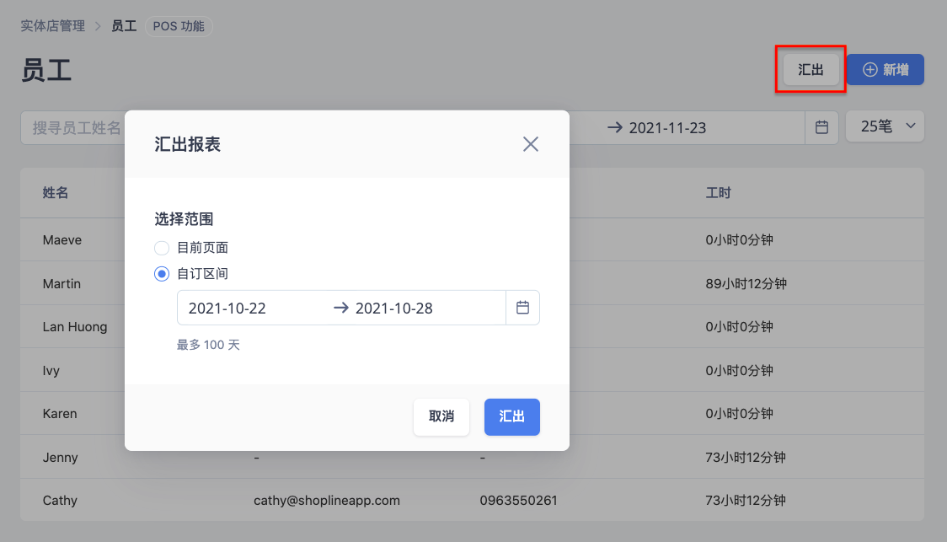The image size is (947, 542).
Task: Click the 工时 column header
Action: 718,193
